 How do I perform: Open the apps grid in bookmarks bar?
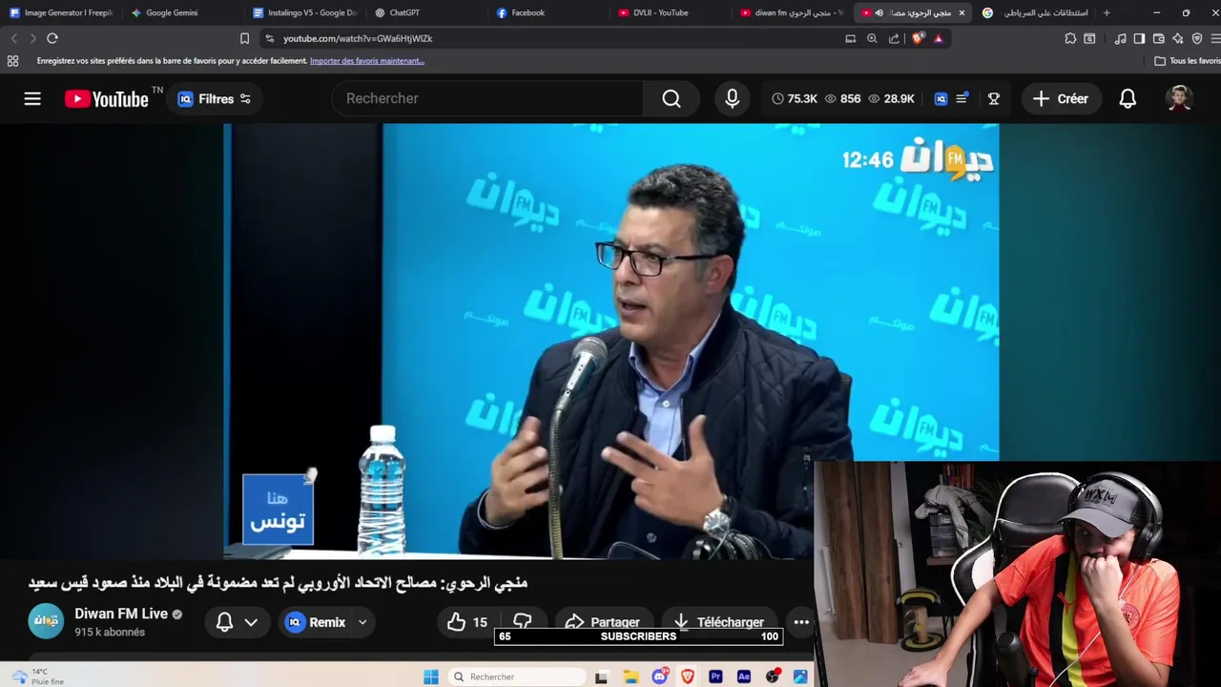tap(12, 61)
